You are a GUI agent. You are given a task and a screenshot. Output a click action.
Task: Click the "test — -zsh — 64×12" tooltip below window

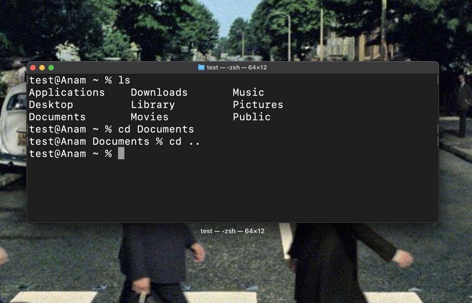coord(232,231)
